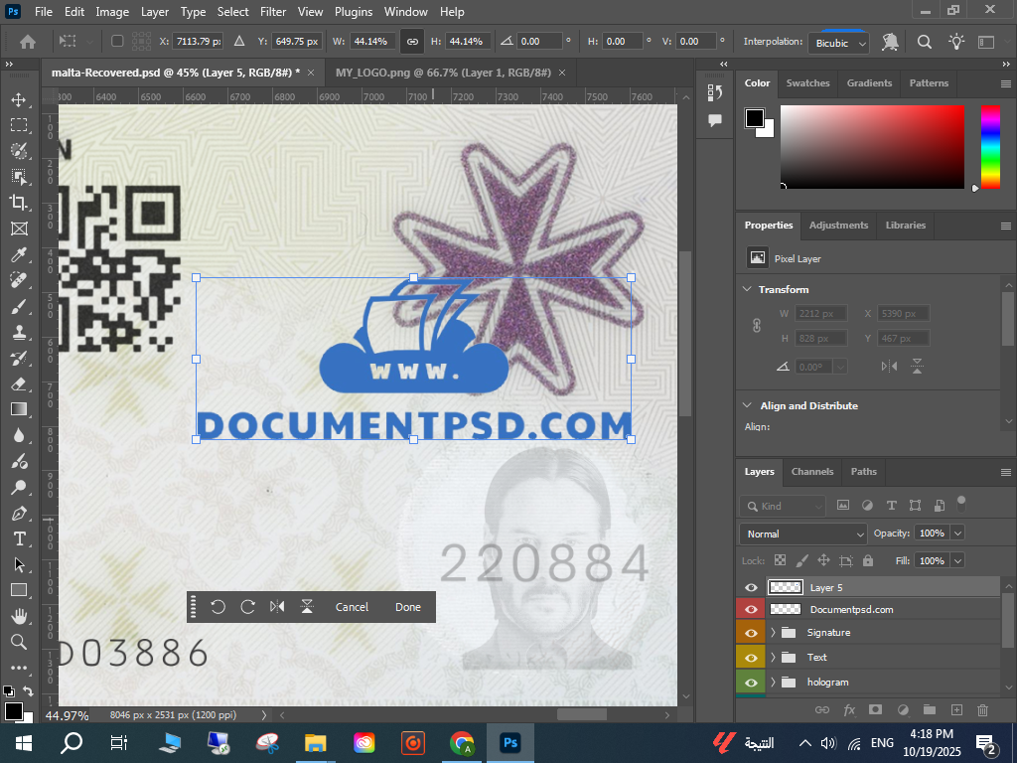Hide the Layer 5 layer
Viewport: 1017px width, 763px height.
[751, 587]
